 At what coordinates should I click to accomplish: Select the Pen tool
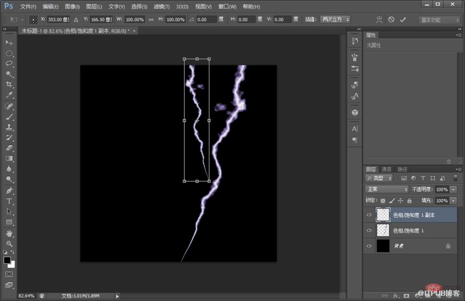(x=9, y=190)
